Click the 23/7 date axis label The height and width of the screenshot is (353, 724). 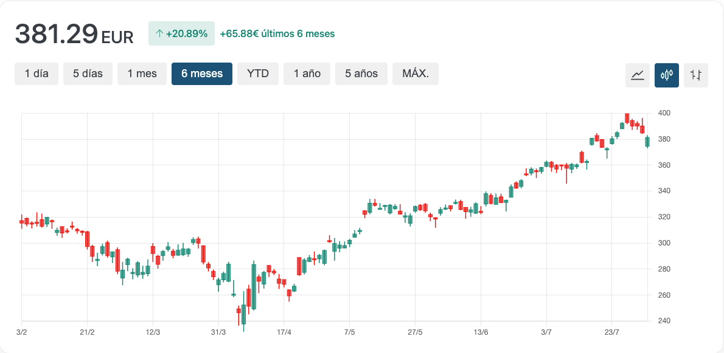point(612,332)
